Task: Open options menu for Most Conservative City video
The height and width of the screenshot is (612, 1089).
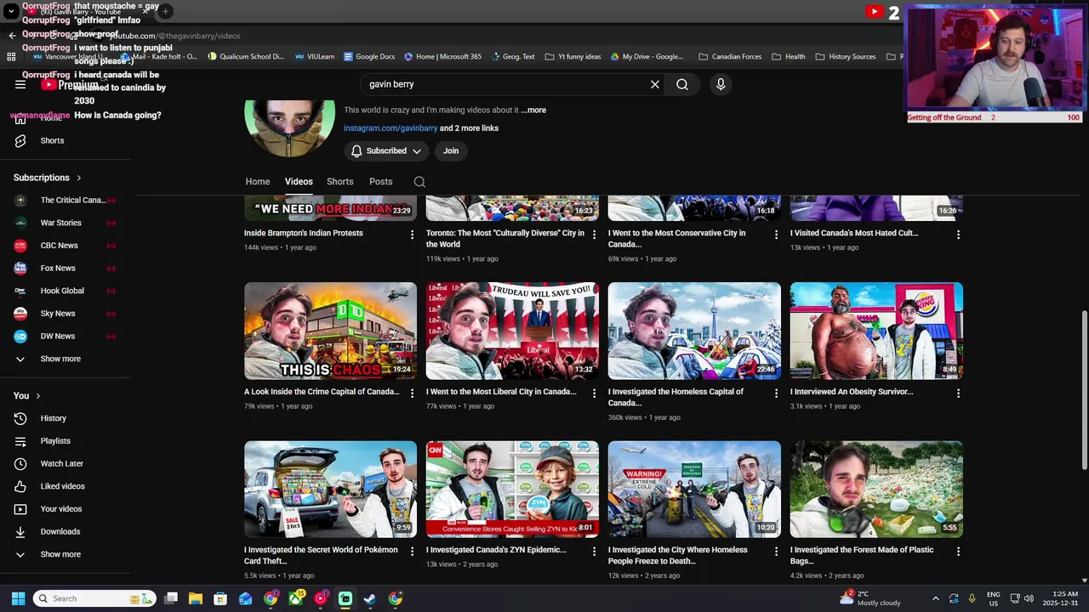Action: (776, 235)
